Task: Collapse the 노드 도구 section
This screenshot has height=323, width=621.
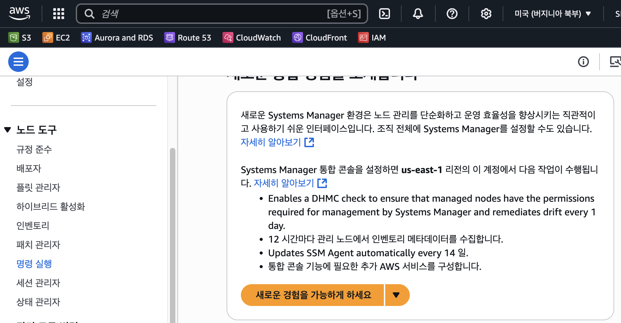Action: 8,130
